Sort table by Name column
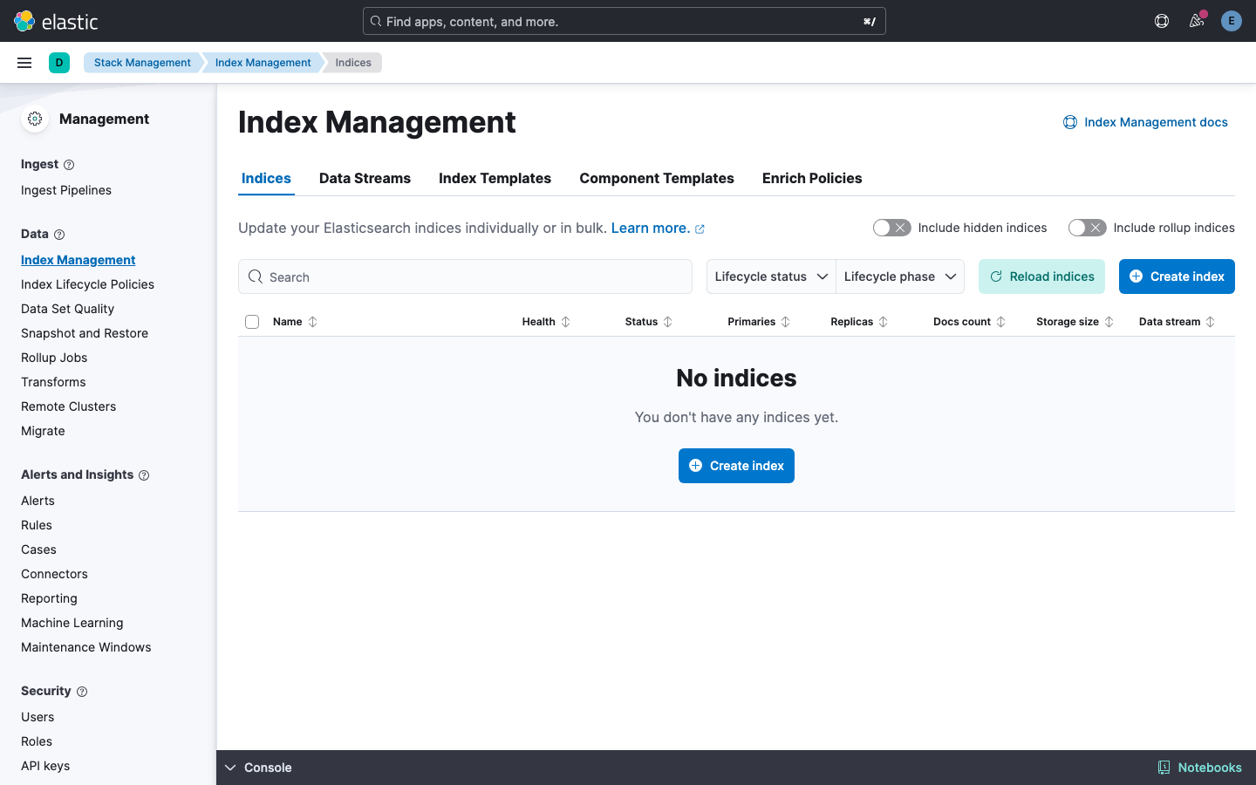1256x785 pixels. coord(295,322)
